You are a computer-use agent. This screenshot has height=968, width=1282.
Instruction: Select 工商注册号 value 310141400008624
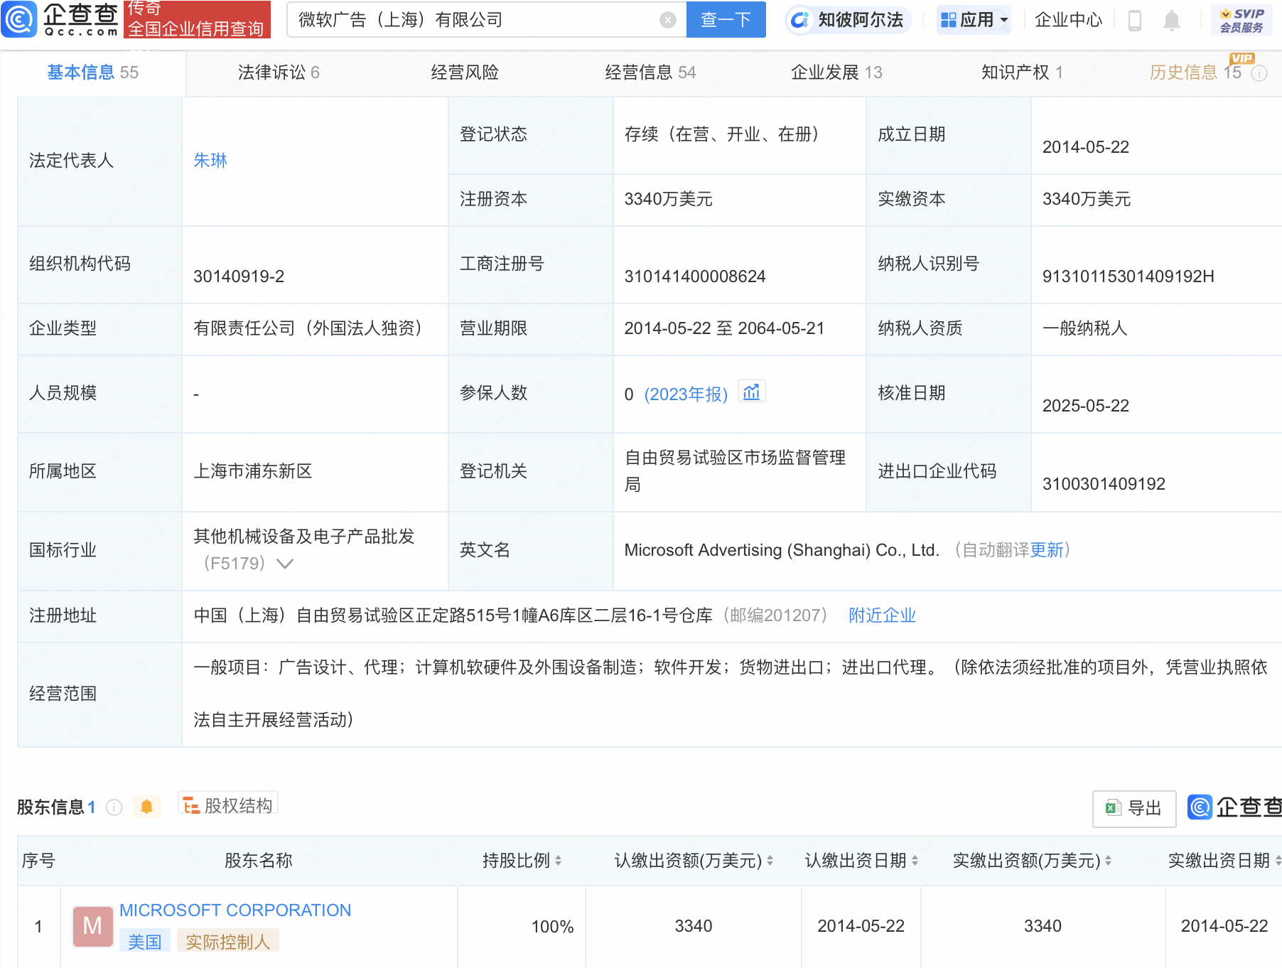pos(695,276)
